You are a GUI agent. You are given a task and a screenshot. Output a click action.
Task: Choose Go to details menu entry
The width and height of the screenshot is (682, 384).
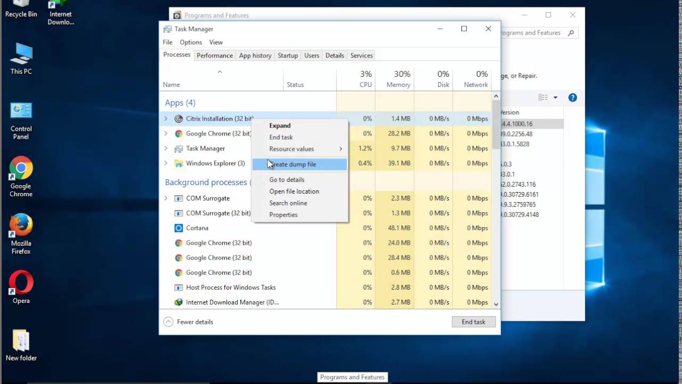300,180
